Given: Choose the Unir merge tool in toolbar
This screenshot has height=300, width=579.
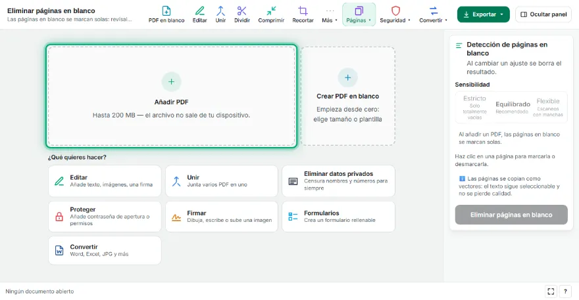Looking at the screenshot, I should 221,14.
